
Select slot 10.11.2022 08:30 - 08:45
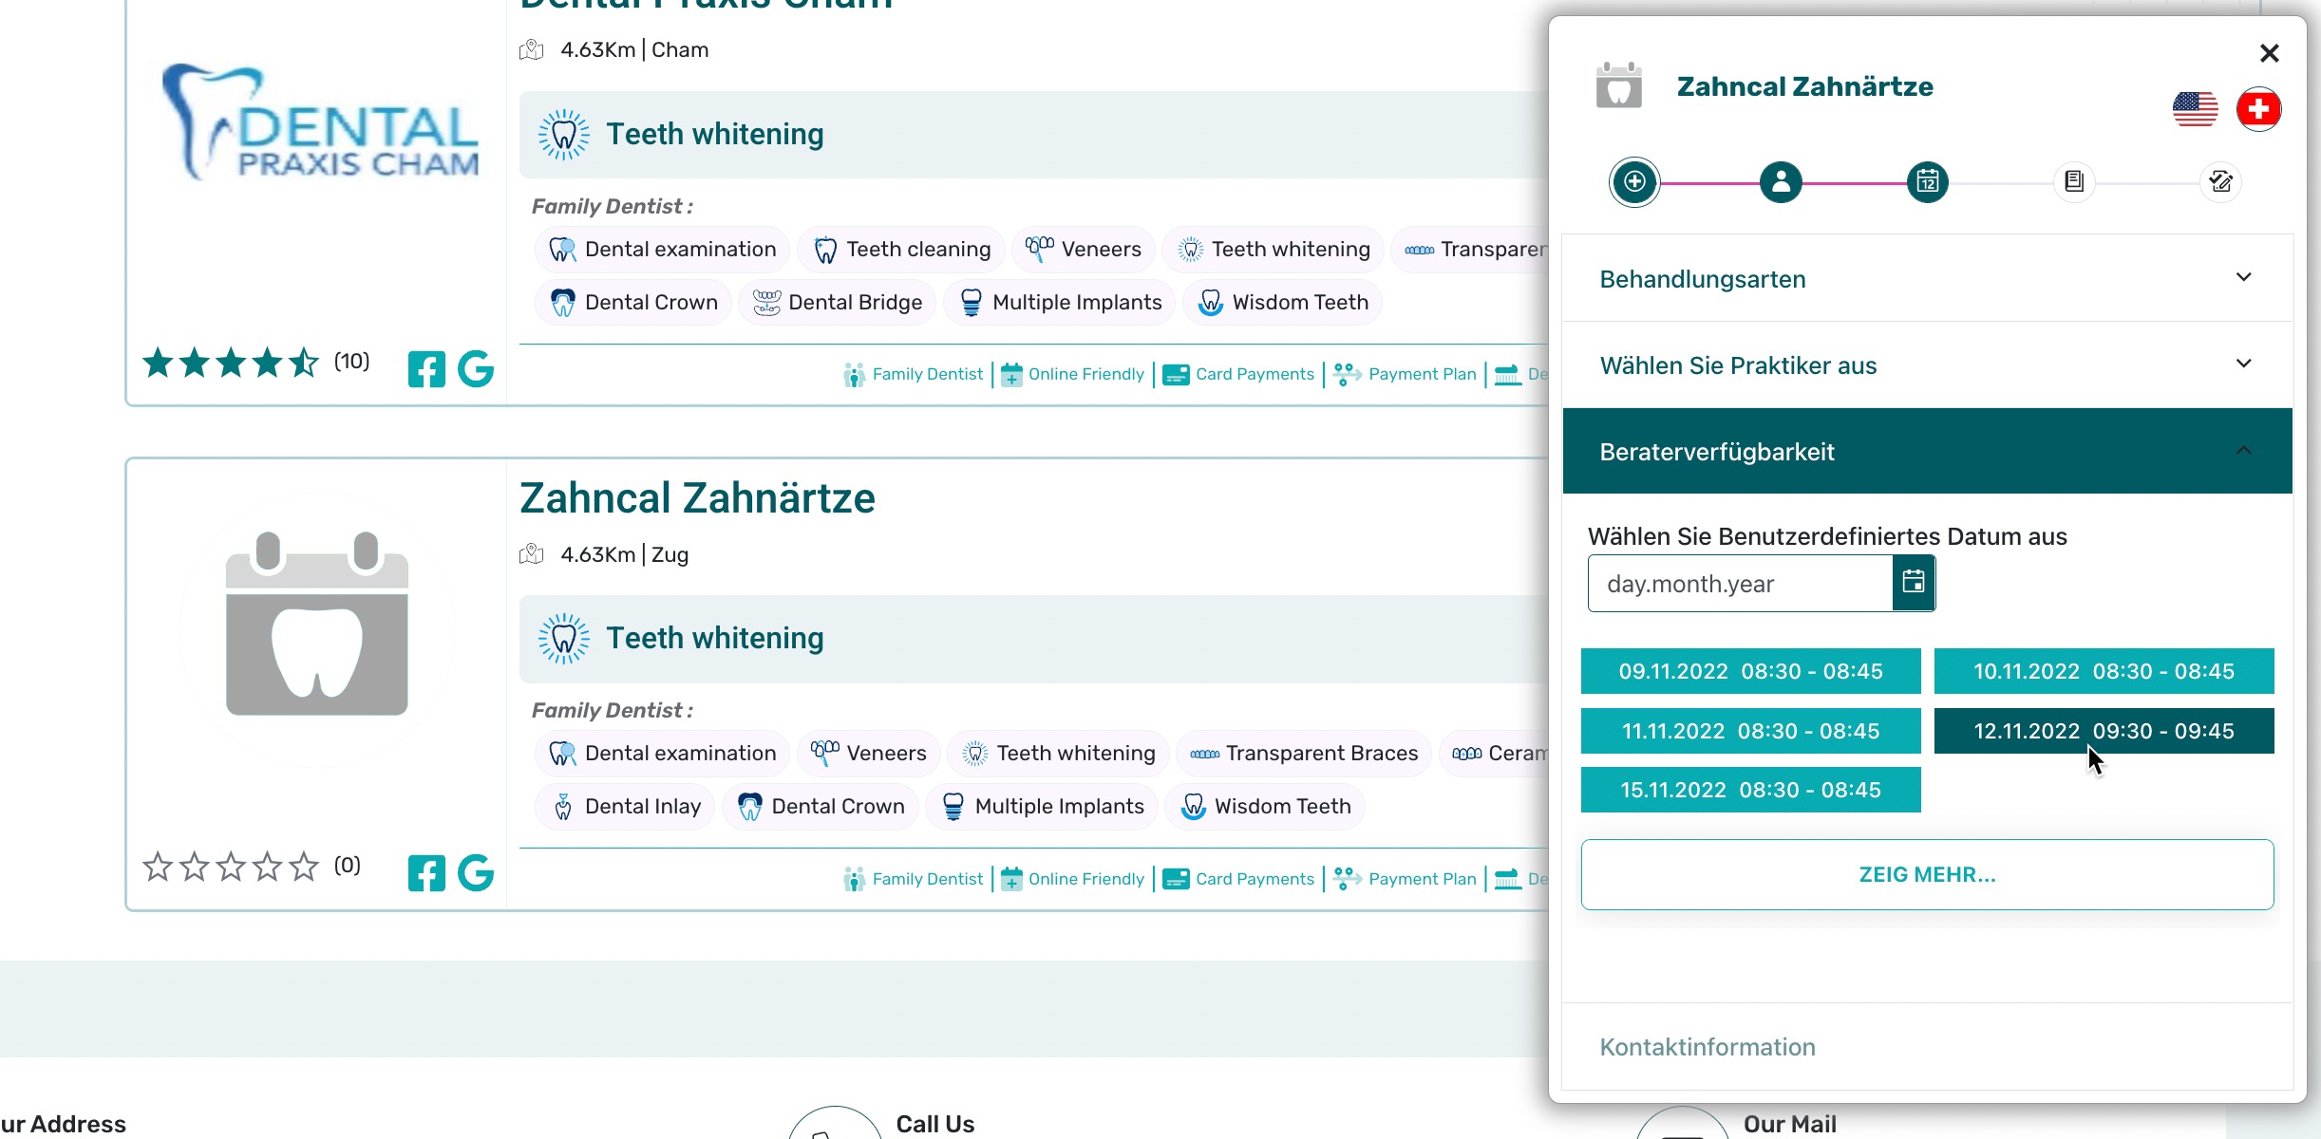pos(2104,671)
